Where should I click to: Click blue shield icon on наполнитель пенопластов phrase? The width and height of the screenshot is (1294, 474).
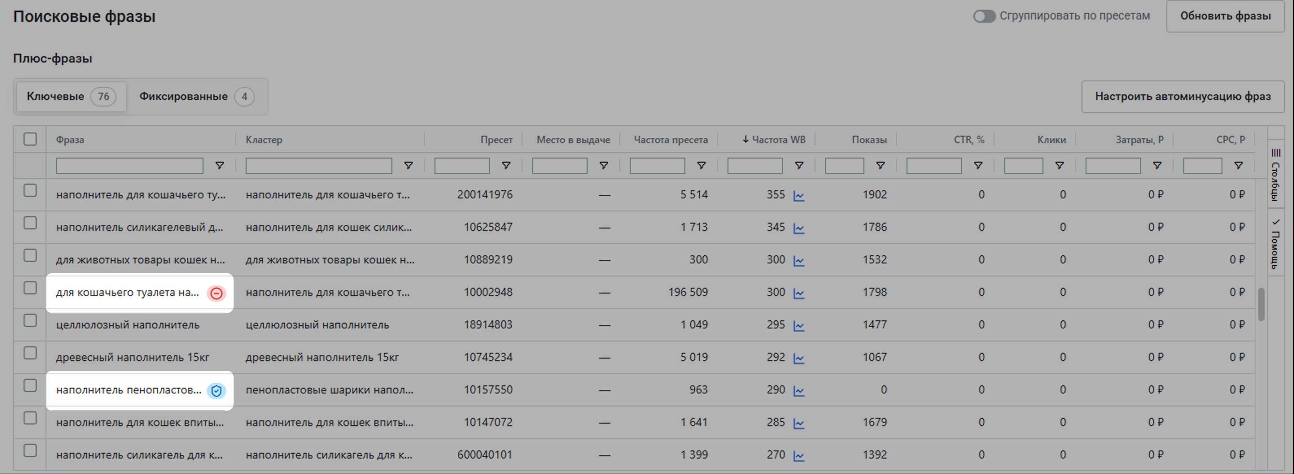click(x=216, y=391)
